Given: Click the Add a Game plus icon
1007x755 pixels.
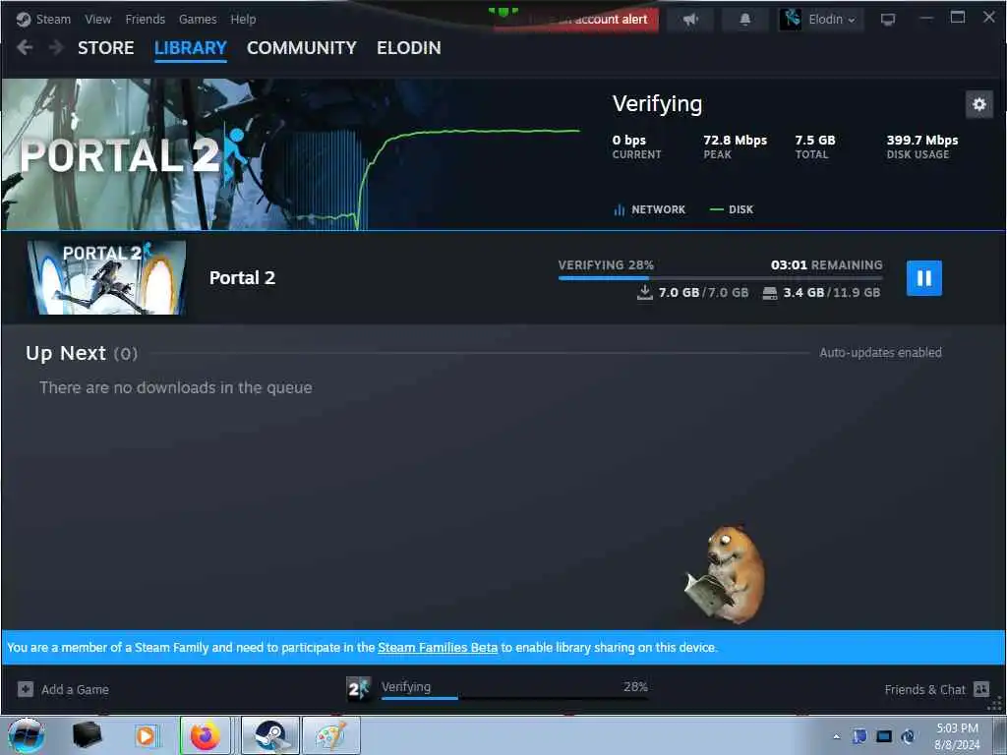Looking at the screenshot, I should [25, 689].
